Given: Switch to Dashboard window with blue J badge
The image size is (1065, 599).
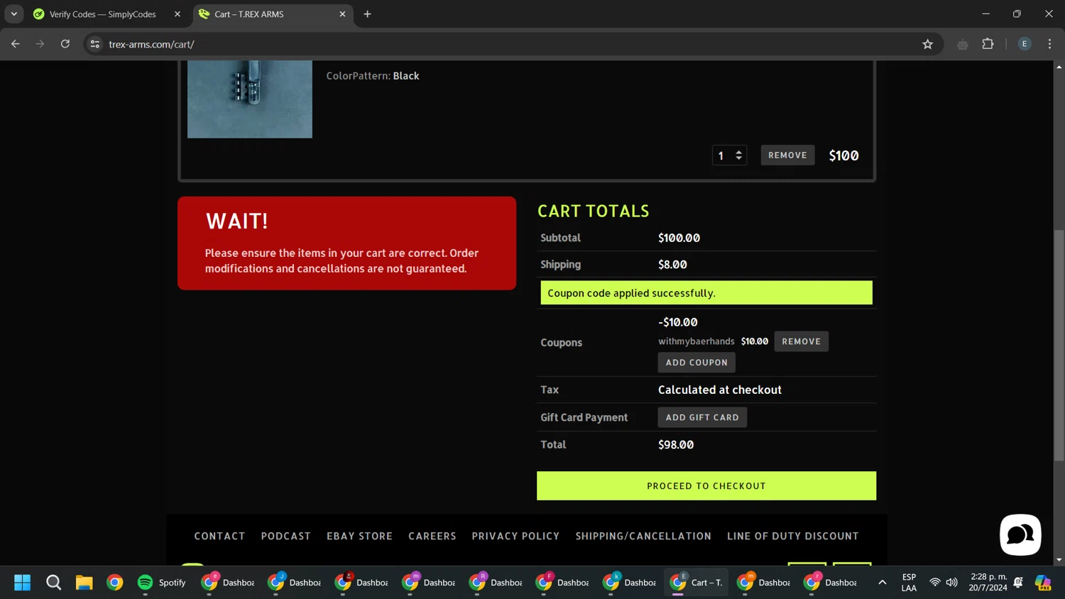Looking at the screenshot, I should pos(294,583).
